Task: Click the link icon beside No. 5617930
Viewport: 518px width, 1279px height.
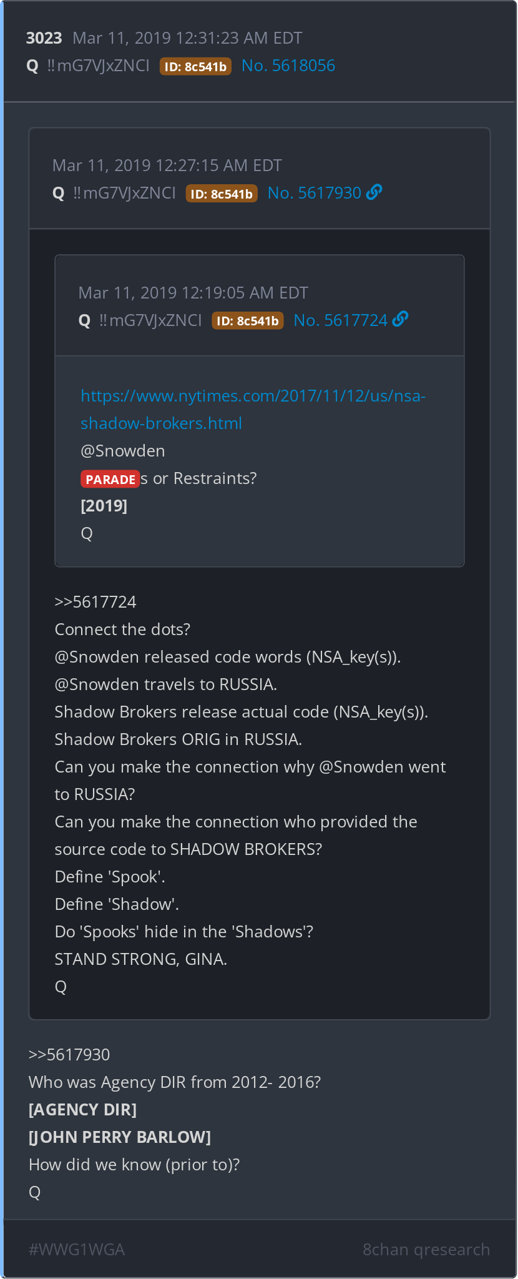Action: click(374, 192)
